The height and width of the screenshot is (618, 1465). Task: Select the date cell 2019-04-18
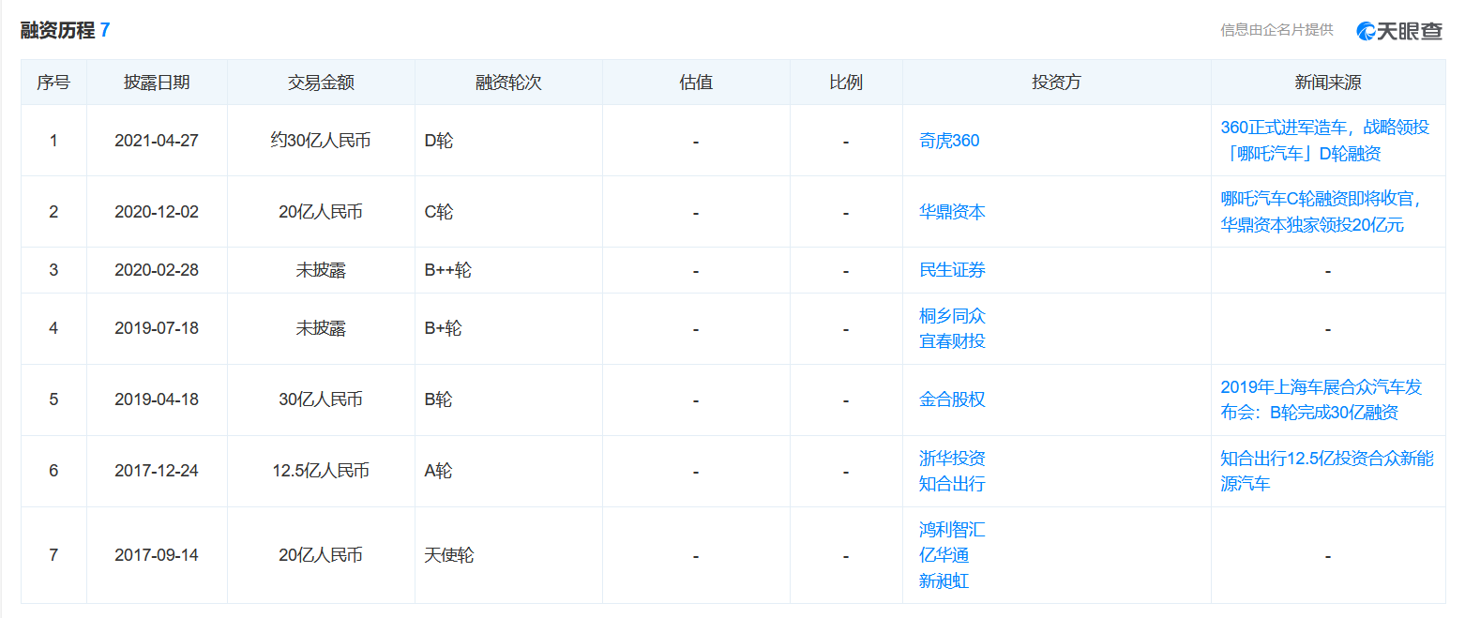click(157, 399)
